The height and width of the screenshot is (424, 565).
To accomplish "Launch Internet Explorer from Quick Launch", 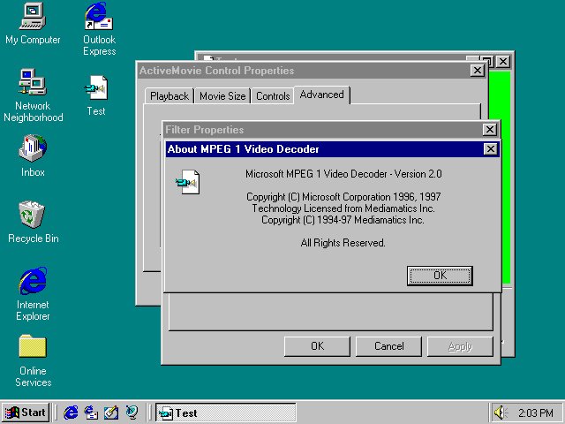I will [71, 413].
